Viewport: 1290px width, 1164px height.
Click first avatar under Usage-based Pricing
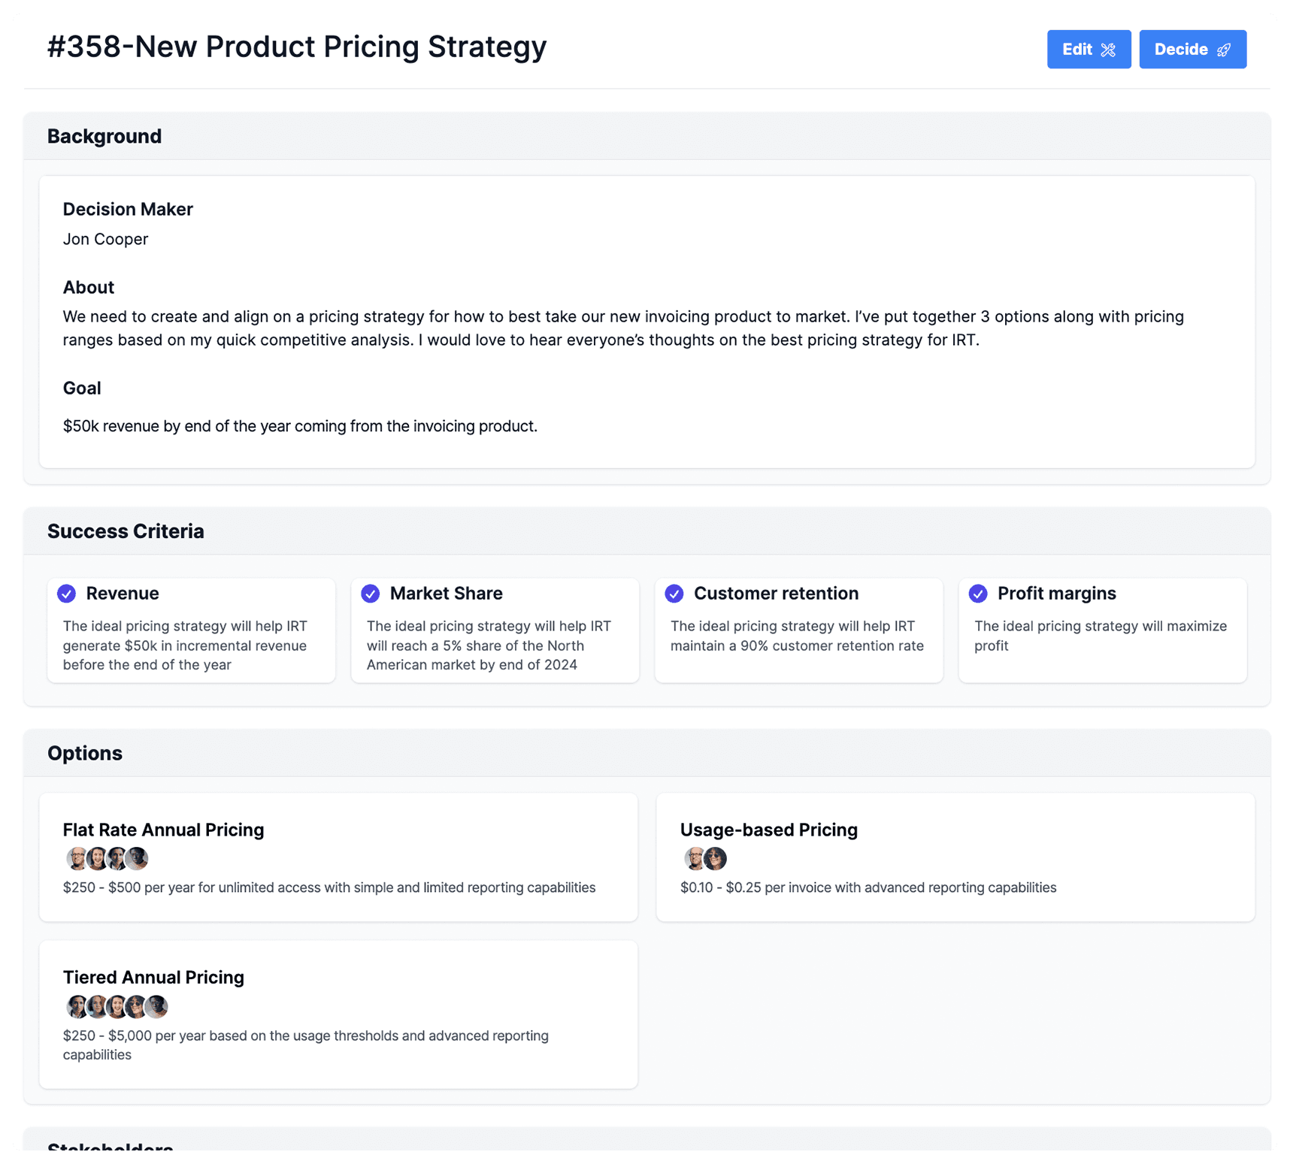point(694,858)
